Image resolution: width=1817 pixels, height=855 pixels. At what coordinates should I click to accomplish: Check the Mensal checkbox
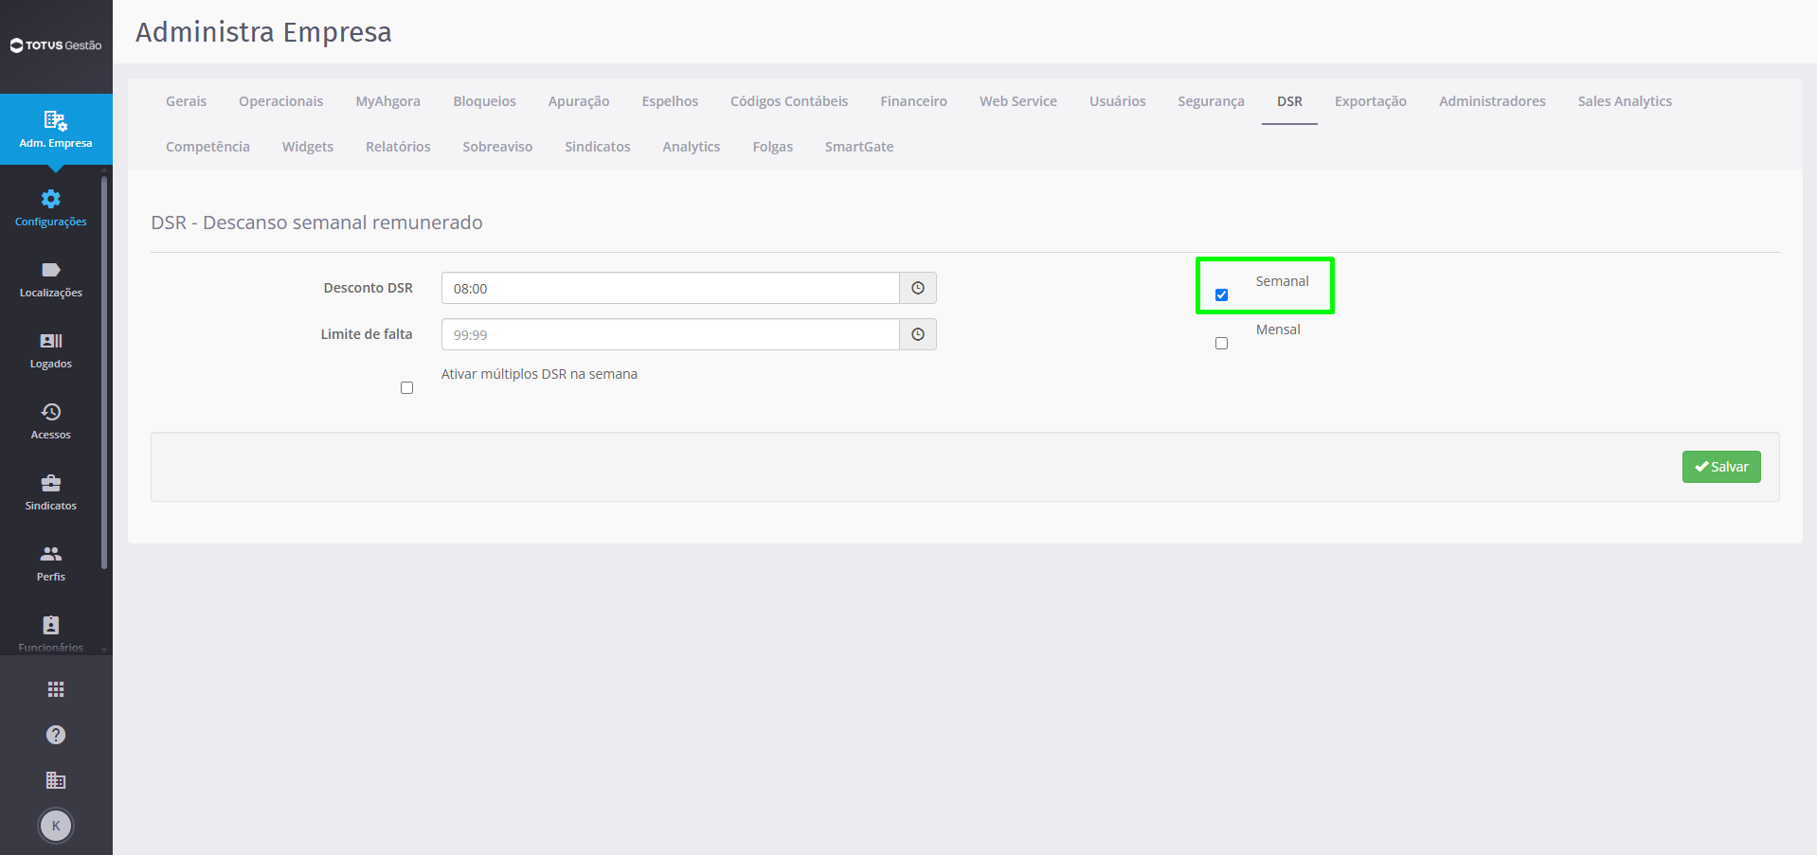tap(1221, 343)
